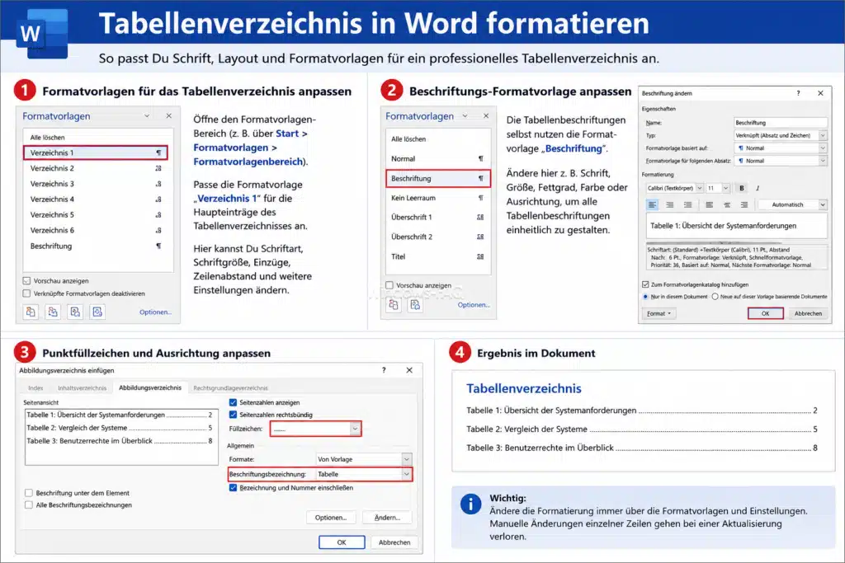Click the style inspector icon below the Überschrift list
This screenshot has width=845, height=563.
(x=415, y=305)
